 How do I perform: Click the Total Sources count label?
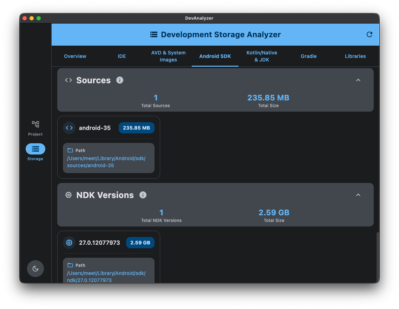point(156,106)
